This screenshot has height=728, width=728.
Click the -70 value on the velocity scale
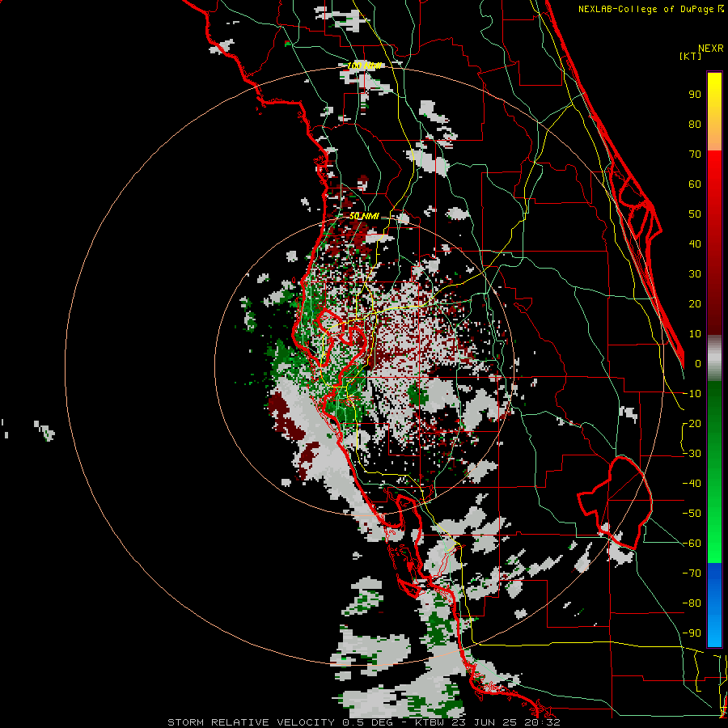coord(692,574)
